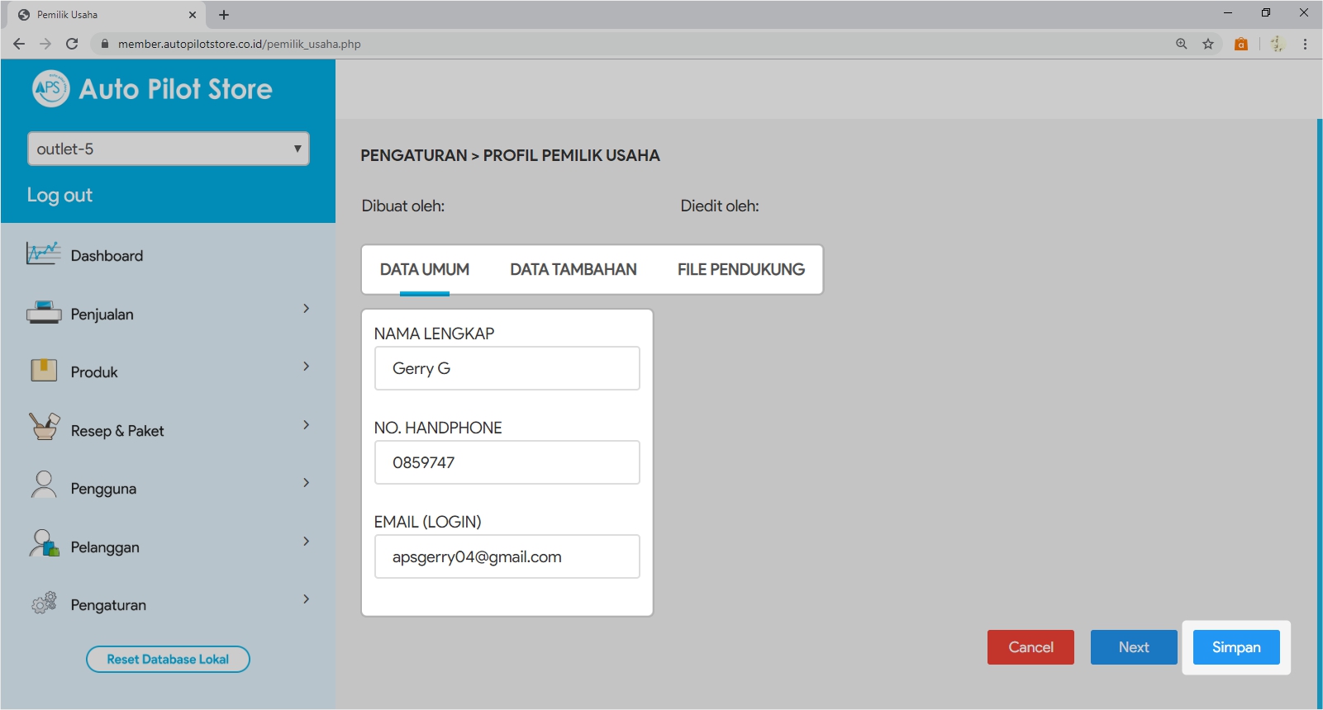
Task: Focus the NAMA LENGKAP input field
Action: (x=507, y=368)
